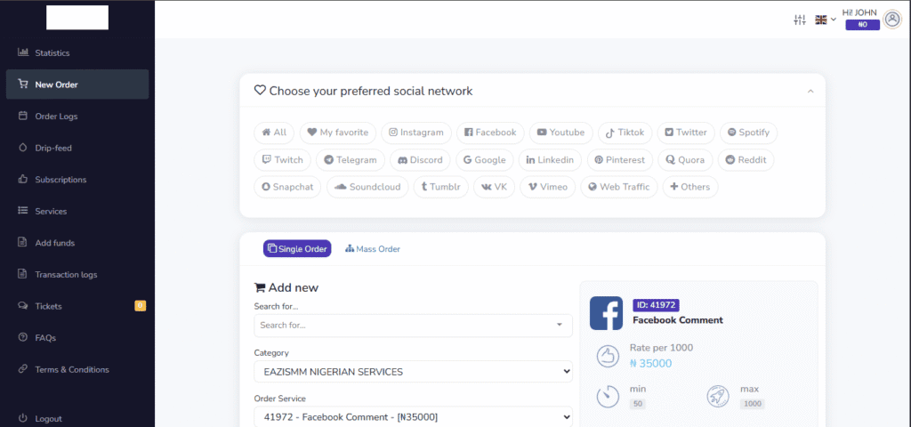The image size is (911, 427).
Task: Filter services by Facebook
Action: point(490,133)
